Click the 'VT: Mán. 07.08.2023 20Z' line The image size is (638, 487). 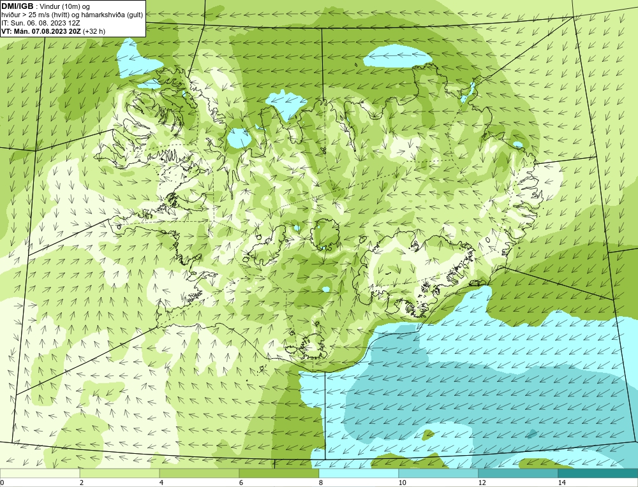coord(41,31)
